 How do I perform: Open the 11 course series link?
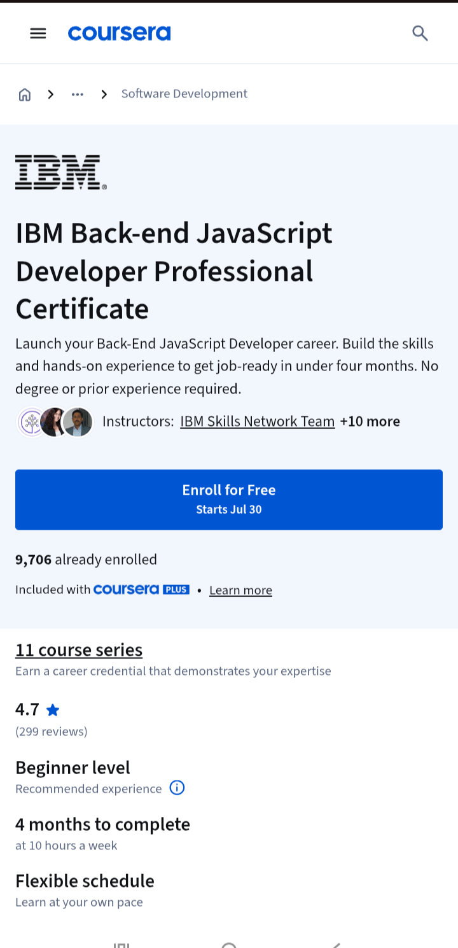coord(79,650)
